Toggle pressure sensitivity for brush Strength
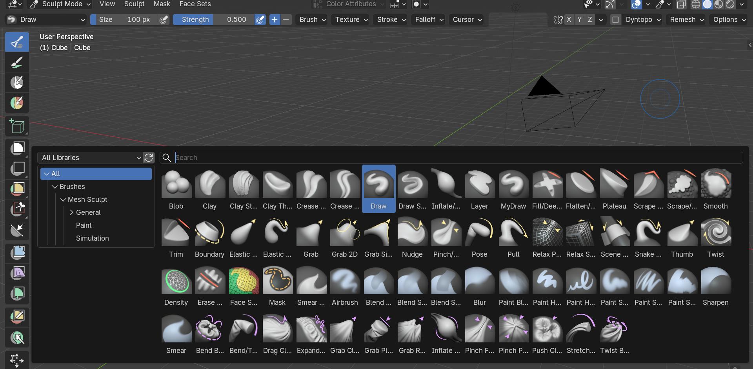753x369 pixels. (260, 20)
